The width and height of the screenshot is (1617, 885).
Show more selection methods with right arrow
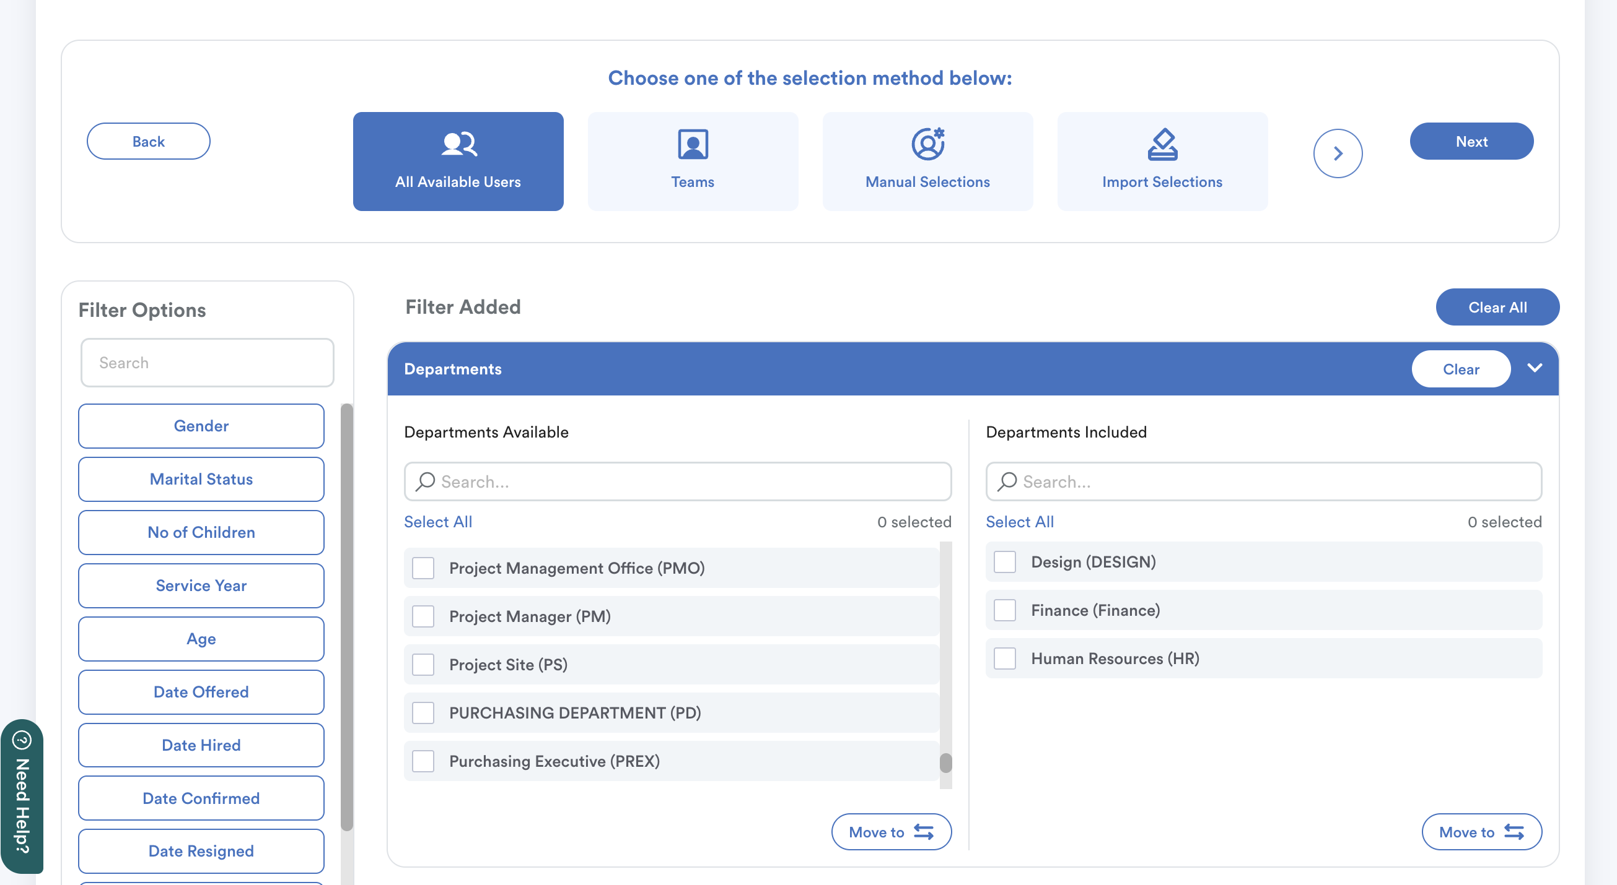pos(1337,153)
